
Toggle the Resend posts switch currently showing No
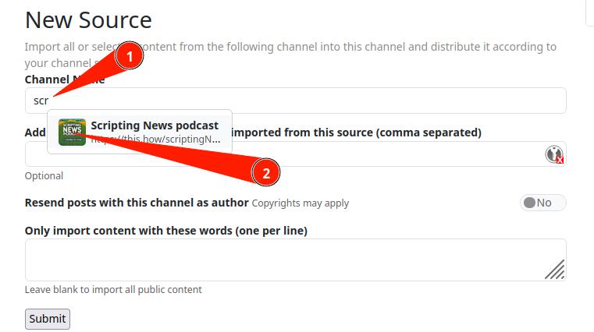point(542,203)
